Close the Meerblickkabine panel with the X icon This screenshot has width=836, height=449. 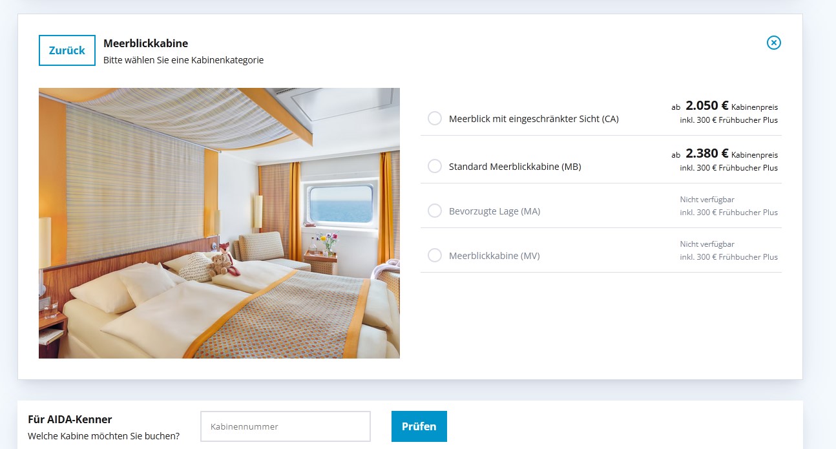pyautogui.click(x=773, y=43)
